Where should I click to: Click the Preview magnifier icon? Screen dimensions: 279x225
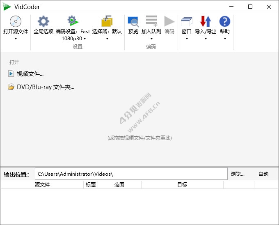point(133,21)
